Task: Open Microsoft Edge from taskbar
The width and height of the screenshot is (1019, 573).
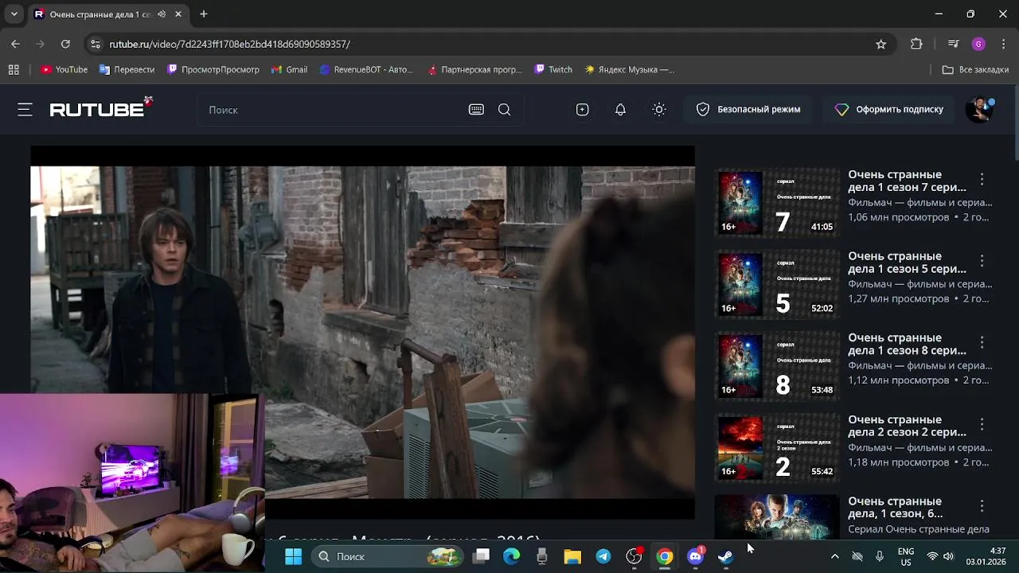Action: (511, 556)
